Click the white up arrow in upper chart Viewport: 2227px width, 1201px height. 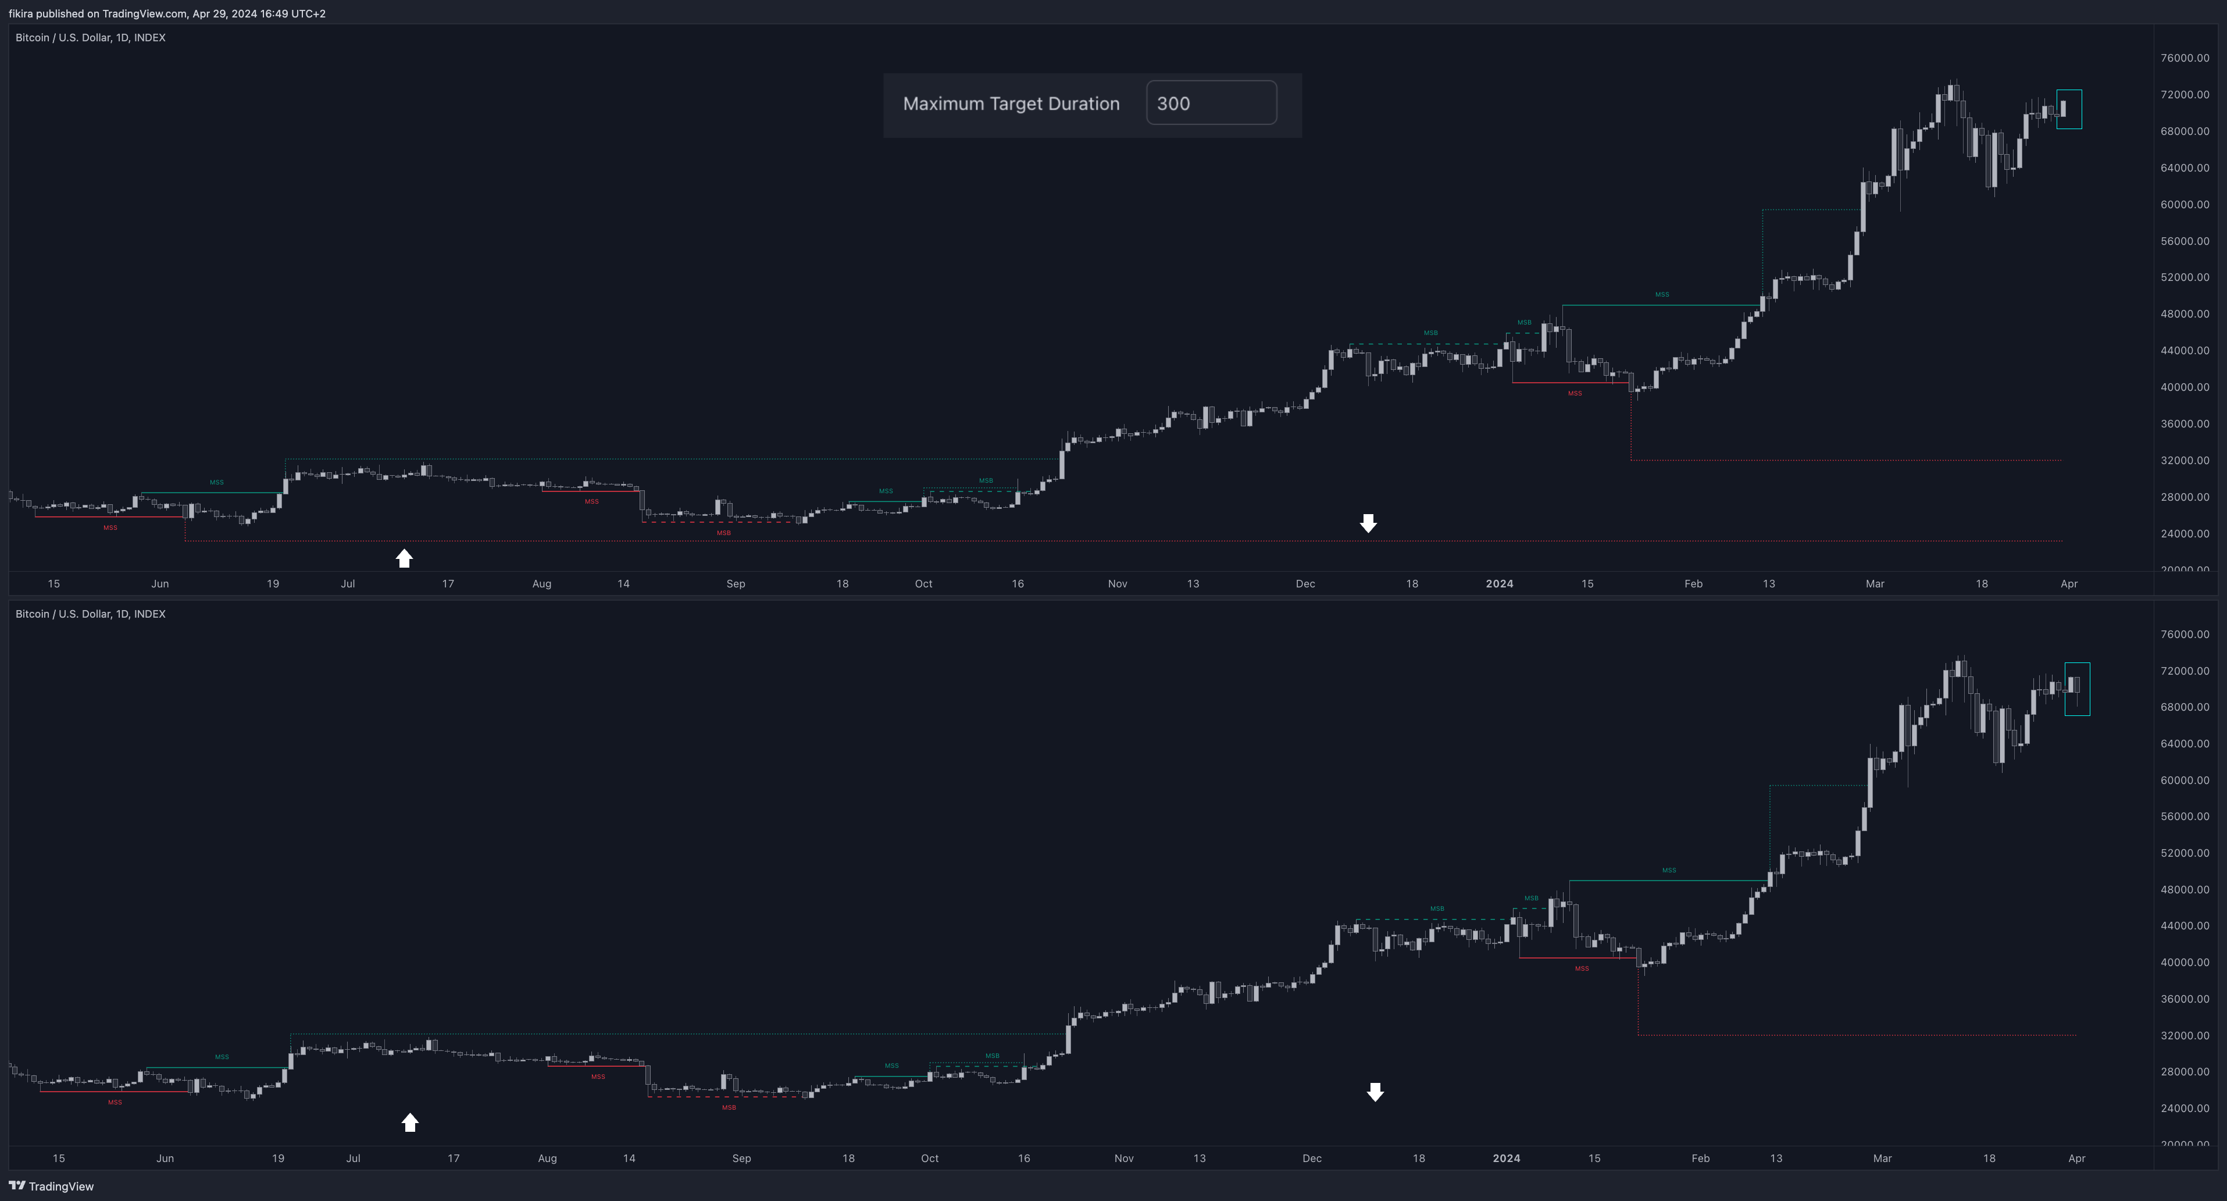404,558
